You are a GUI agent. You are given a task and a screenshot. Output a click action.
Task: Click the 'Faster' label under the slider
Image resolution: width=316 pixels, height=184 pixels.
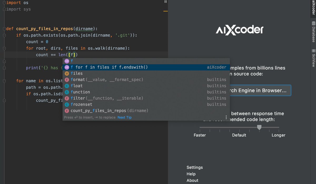coord(200,135)
